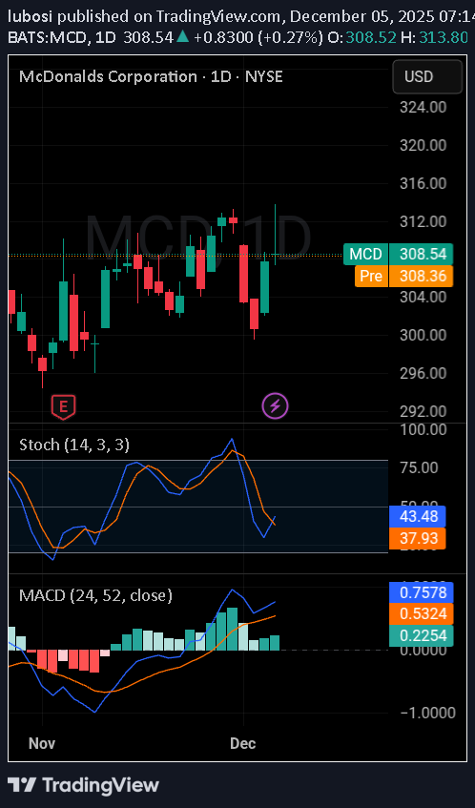Viewport: 475px width, 808px height.
Task: Click the 300.00 price axis label
Action: [x=423, y=335]
